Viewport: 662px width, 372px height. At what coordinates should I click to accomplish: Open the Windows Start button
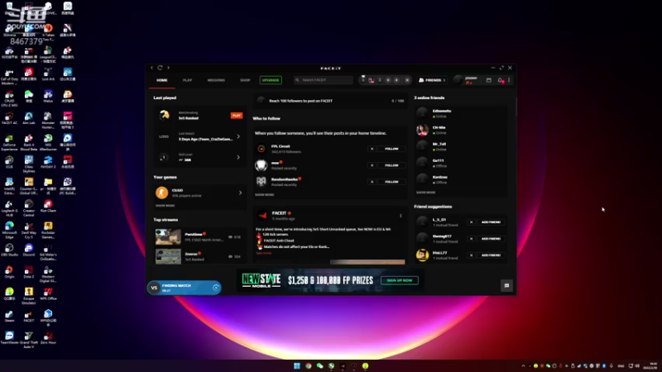pyautogui.click(x=297, y=365)
